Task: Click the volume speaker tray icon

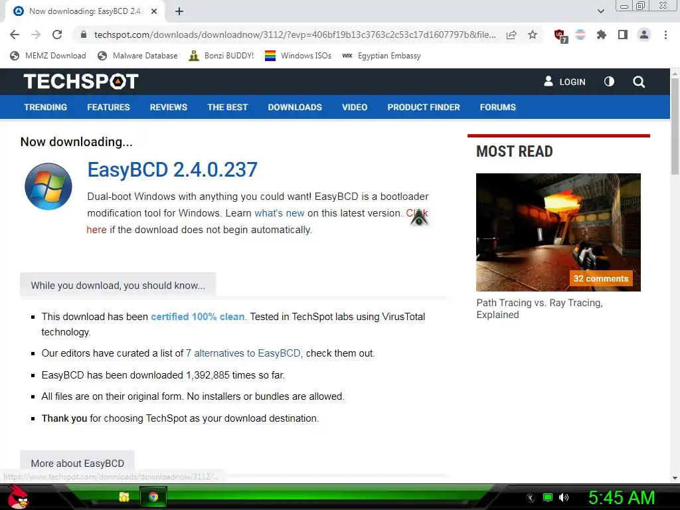Action: coord(564,497)
